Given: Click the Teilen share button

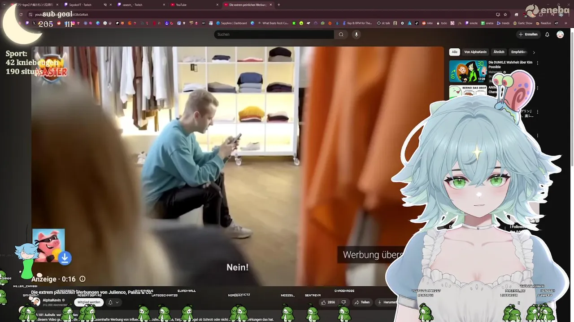Looking at the screenshot, I should click(x=362, y=302).
